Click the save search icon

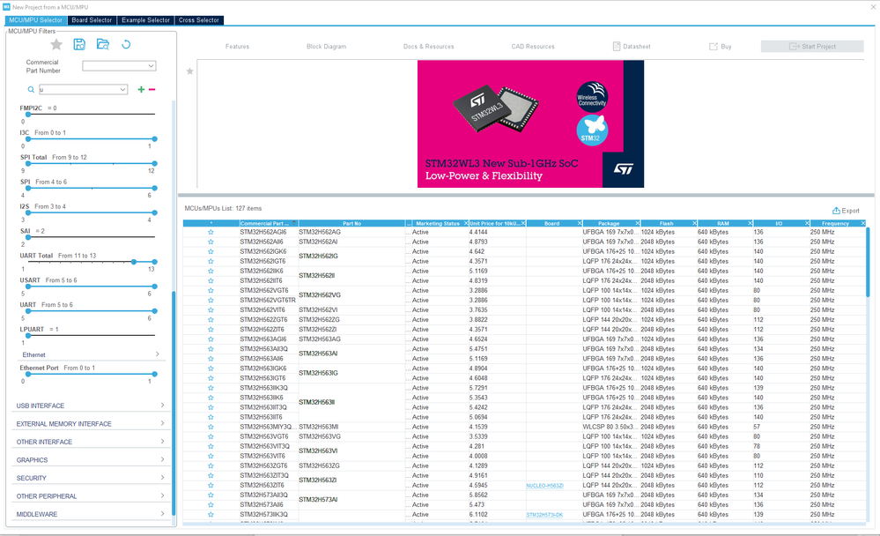(79, 44)
